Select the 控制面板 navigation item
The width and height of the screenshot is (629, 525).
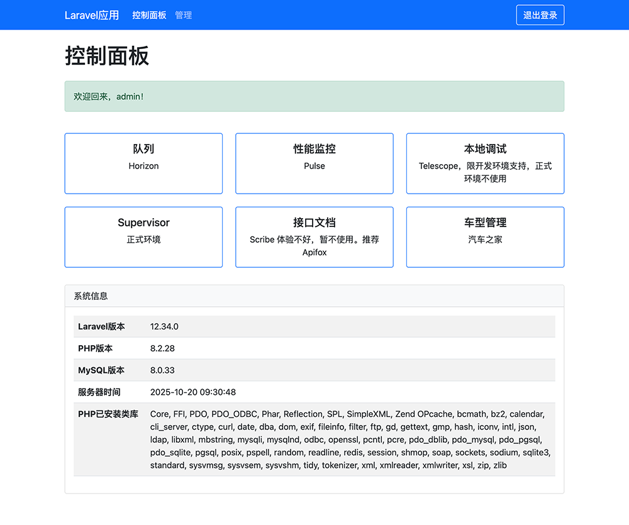coord(149,14)
